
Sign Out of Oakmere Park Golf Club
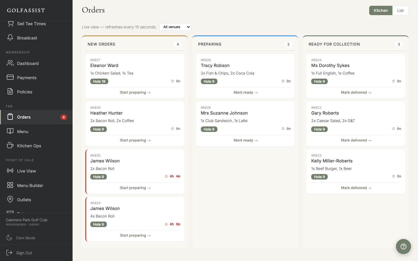pos(24,253)
